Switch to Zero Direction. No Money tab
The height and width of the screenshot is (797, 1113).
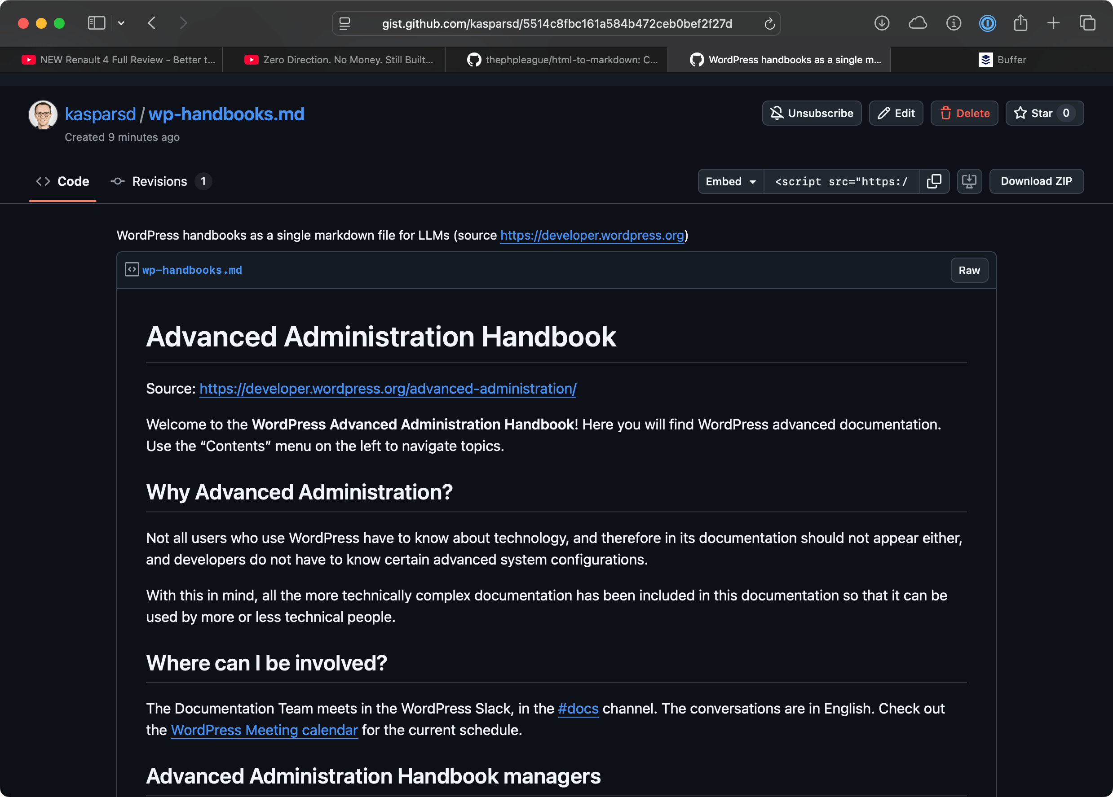click(x=334, y=60)
